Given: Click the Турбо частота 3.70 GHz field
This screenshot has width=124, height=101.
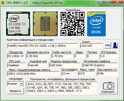Looking at the screenshot, I should click(x=61, y=56).
